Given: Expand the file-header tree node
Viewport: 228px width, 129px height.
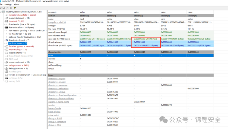Looking at the screenshot, I should (7, 34).
